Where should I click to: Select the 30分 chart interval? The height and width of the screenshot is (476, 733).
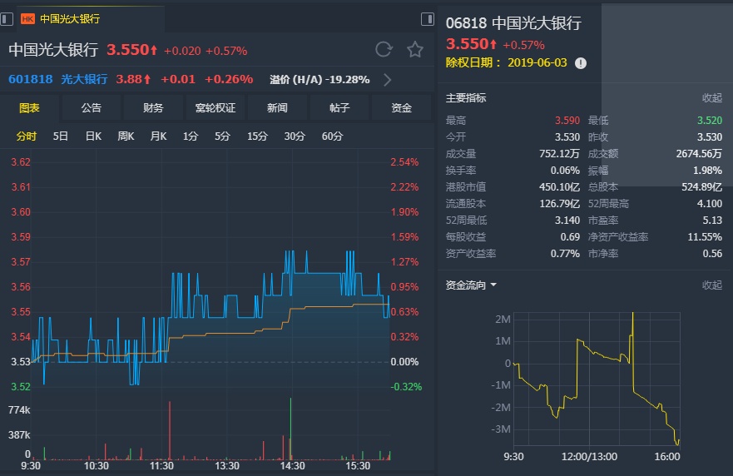click(x=295, y=136)
